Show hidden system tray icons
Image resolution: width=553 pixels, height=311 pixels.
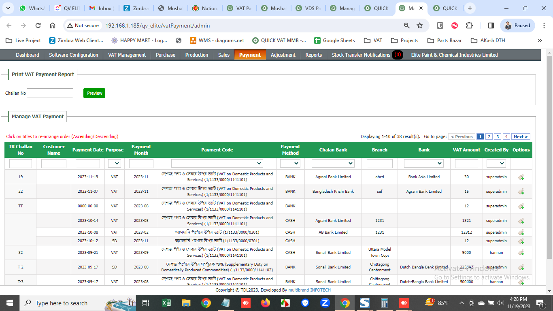(462, 303)
